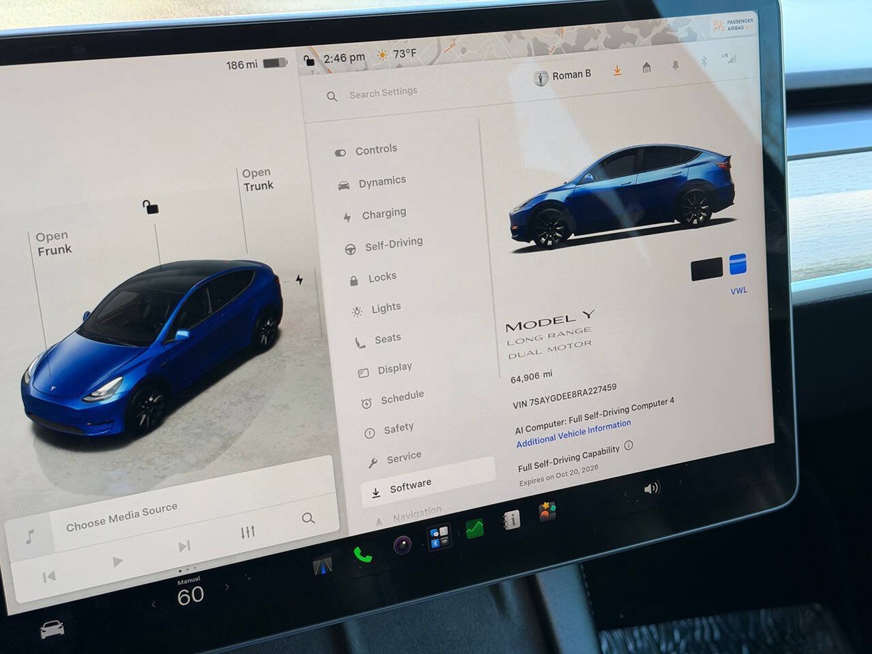Screen dimensions: 872x654
Task: Skip to the next track
Action: [x=184, y=546]
